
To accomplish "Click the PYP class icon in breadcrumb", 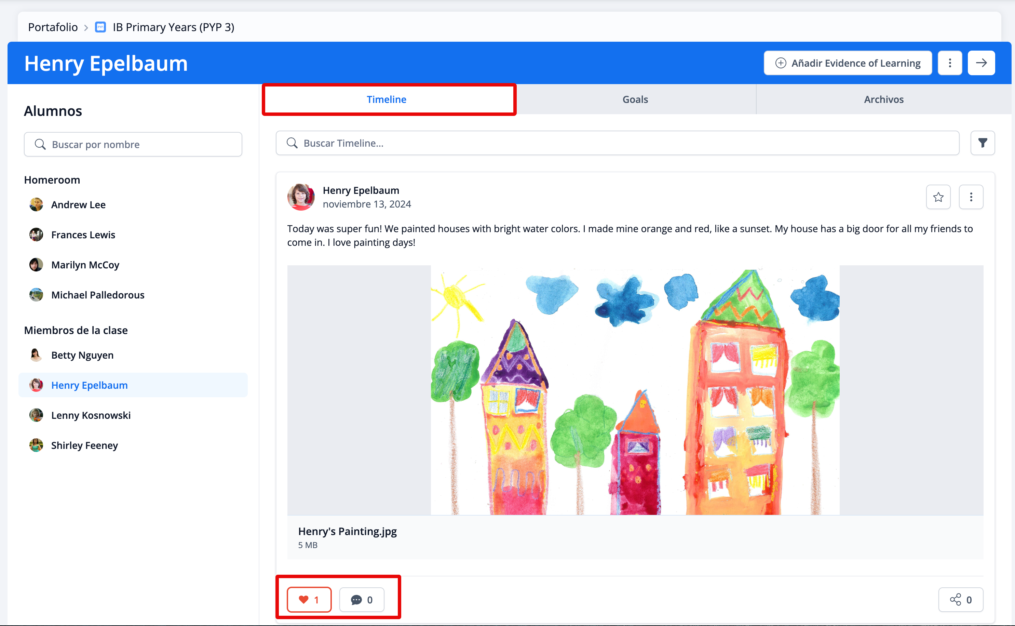I will point(100,27).
